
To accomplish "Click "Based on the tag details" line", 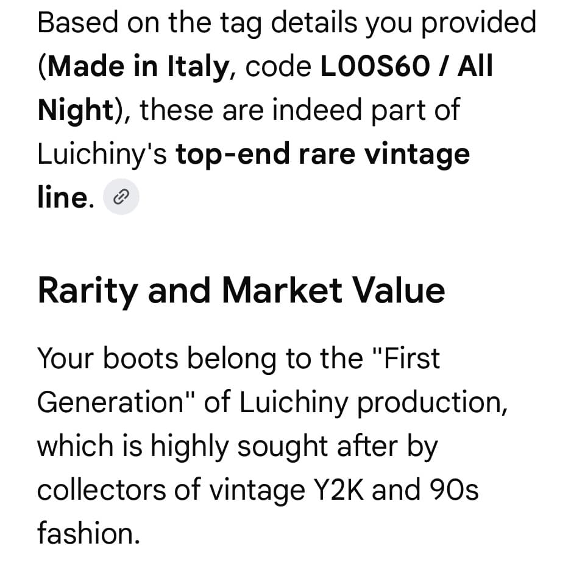I will [286, 23].
